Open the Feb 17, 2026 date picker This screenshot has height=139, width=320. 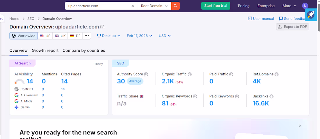[x=140, y=36]
